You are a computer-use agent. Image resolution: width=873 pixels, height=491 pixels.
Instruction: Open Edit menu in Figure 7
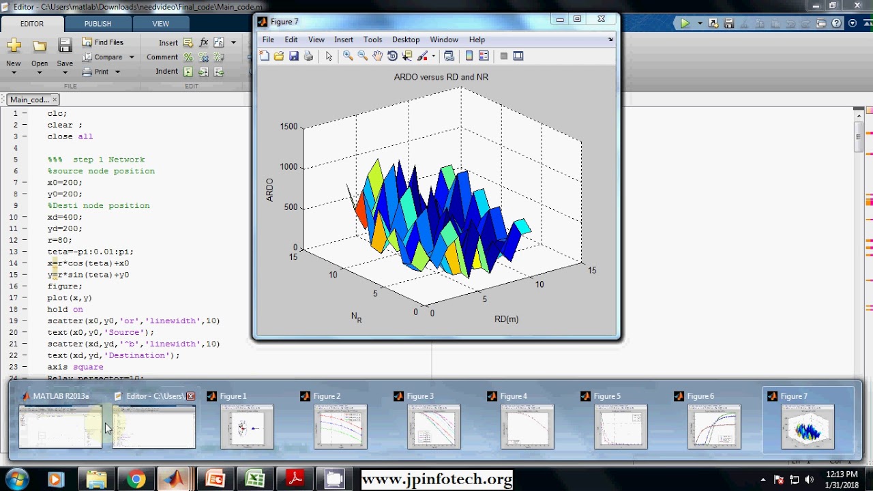pyautogui.click(x=291, y=40)
